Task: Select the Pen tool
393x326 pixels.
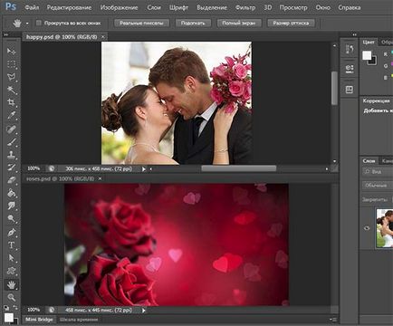Action: (11, 233)
